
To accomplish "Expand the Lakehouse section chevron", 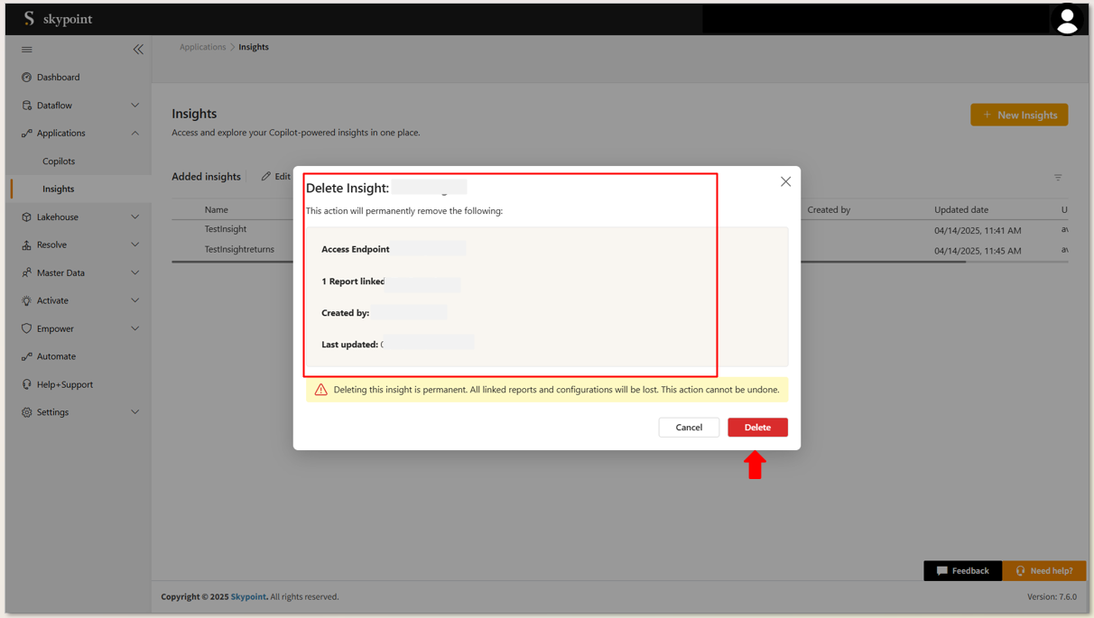I will pyautogui.click(x=135, y=217).
